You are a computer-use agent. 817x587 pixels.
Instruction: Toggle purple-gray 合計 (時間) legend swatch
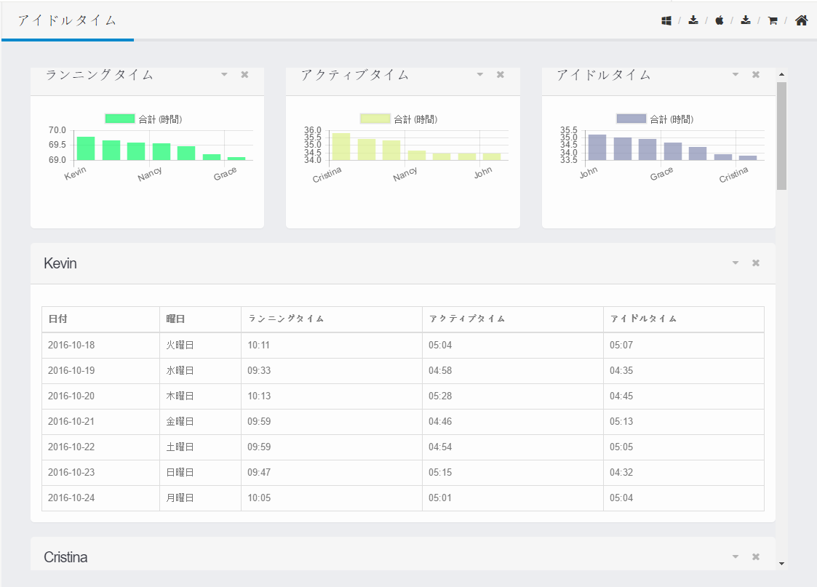click(x=631, y=119)
